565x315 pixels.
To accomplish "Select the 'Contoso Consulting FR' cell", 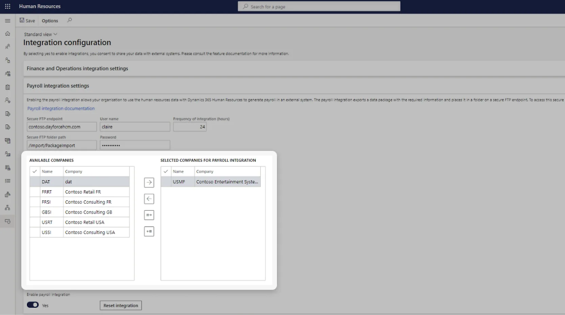I will click(x=96, y=202).
